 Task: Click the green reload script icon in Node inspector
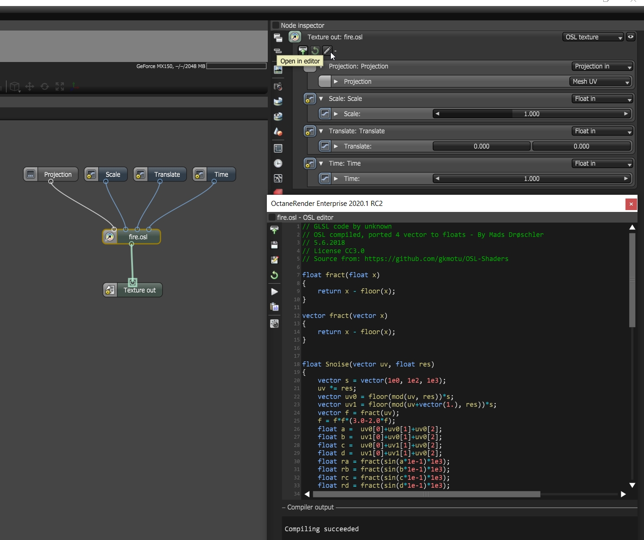tap(315, 50)
